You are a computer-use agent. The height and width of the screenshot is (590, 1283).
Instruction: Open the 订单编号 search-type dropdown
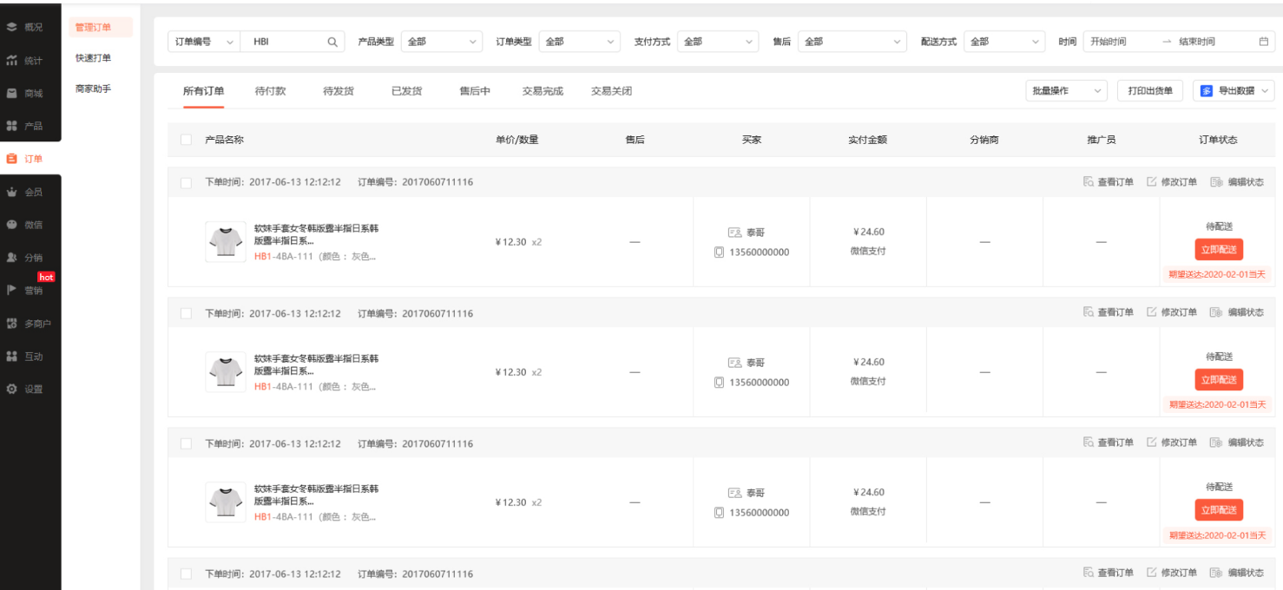204,42
